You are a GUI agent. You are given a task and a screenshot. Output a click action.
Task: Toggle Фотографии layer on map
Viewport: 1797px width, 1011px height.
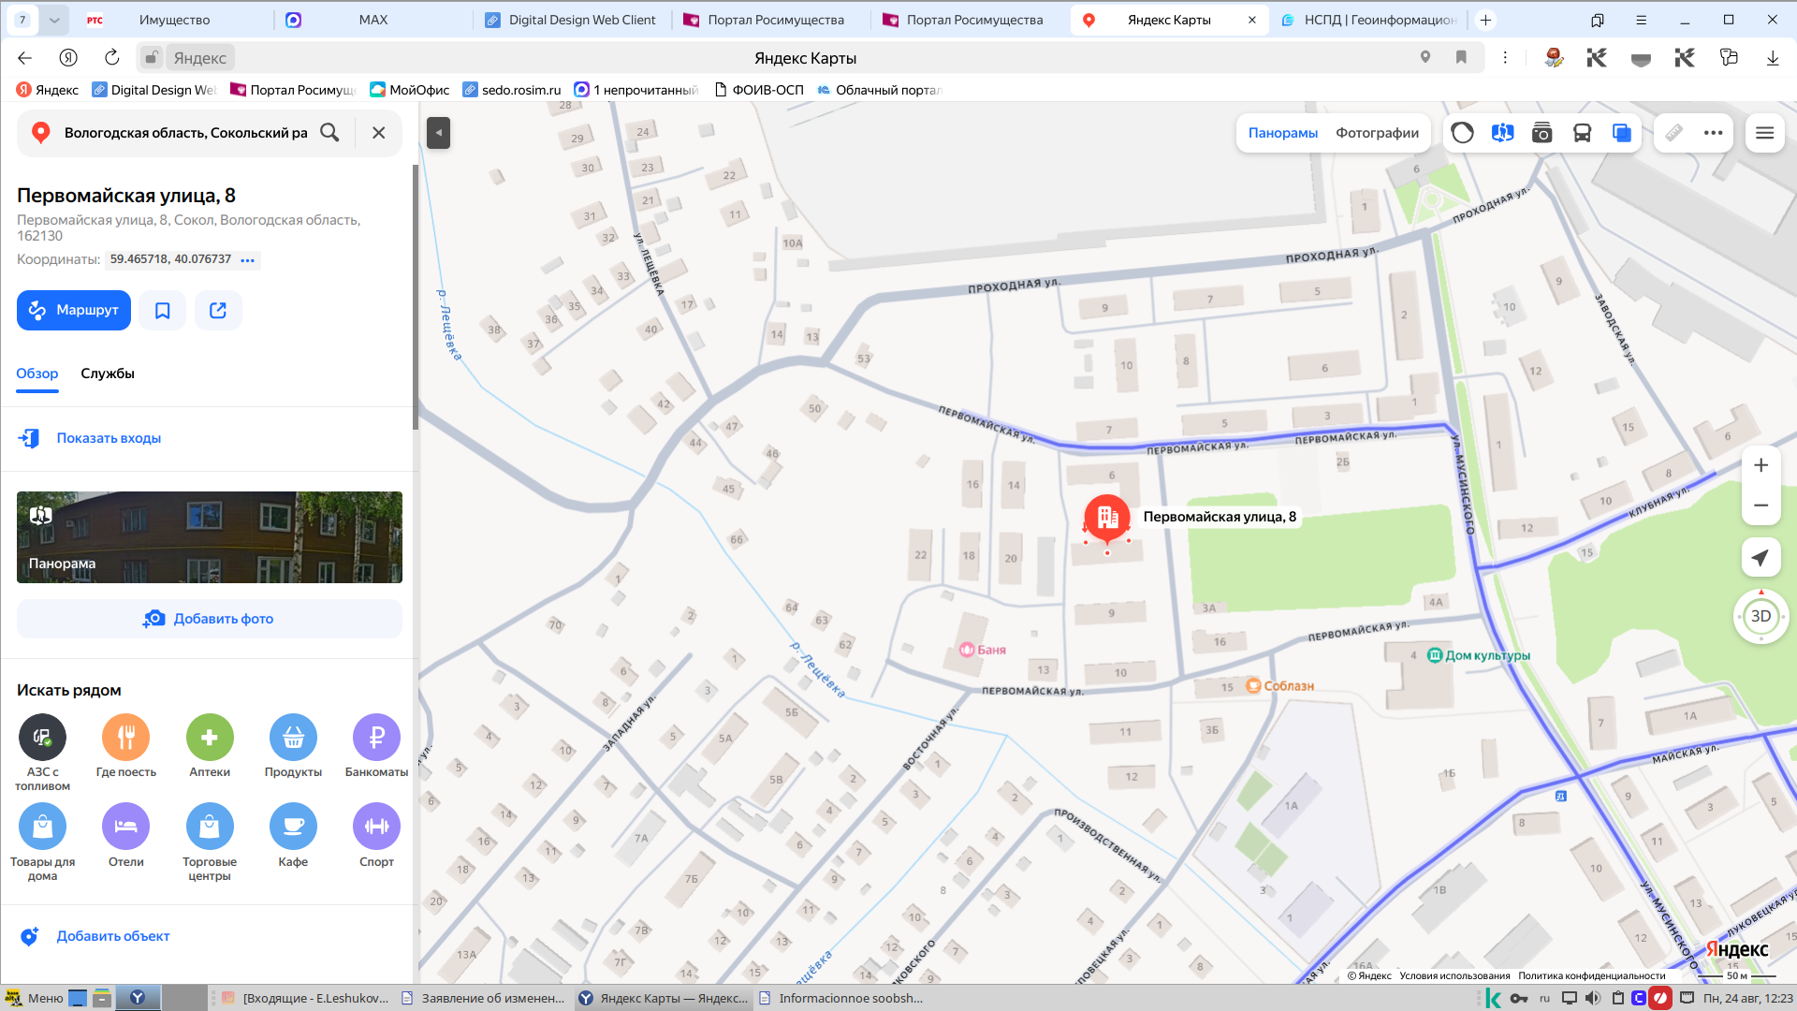(1377, 133)
